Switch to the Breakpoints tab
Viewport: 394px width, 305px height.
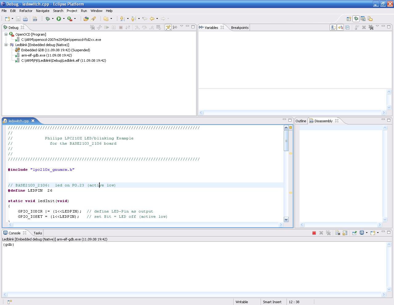(x=239, y=28)
